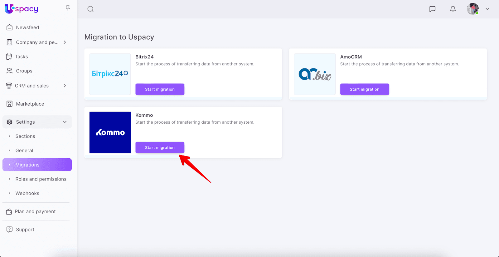Click the Bitrix24 logo thumbnail

[x=110, y=74]
